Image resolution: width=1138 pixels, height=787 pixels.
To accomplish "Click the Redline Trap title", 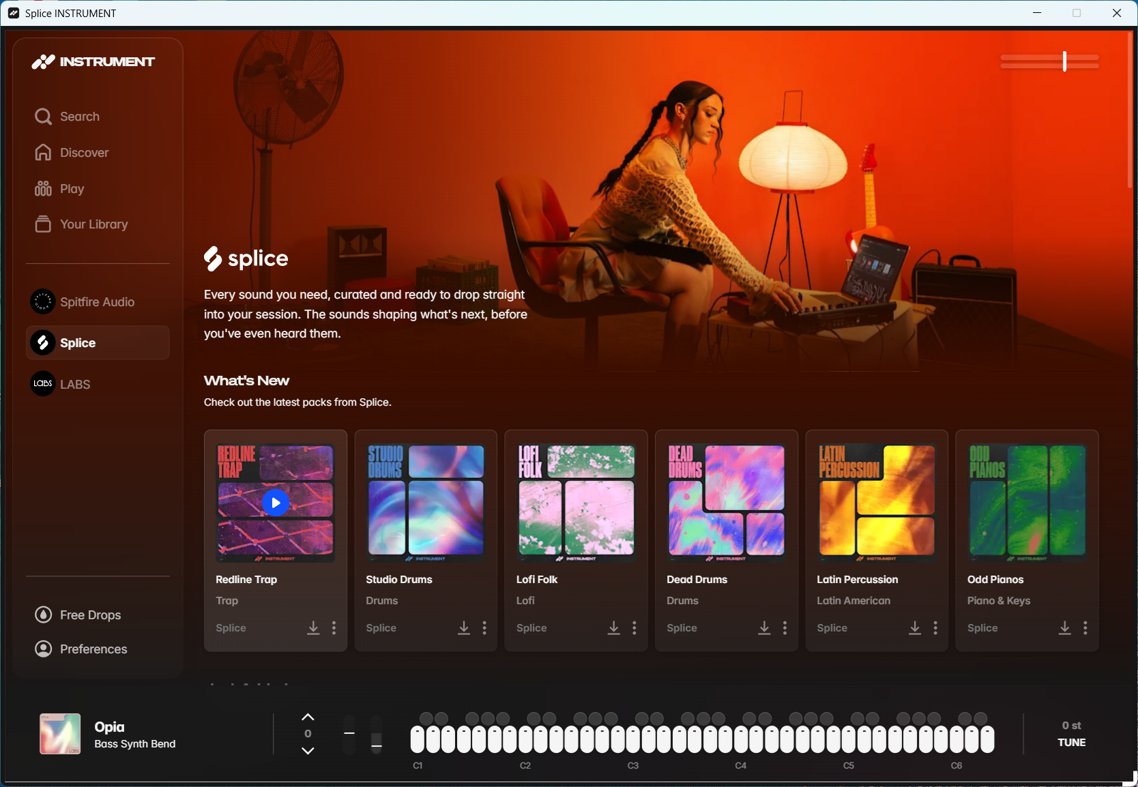I will tap(246, 580).
